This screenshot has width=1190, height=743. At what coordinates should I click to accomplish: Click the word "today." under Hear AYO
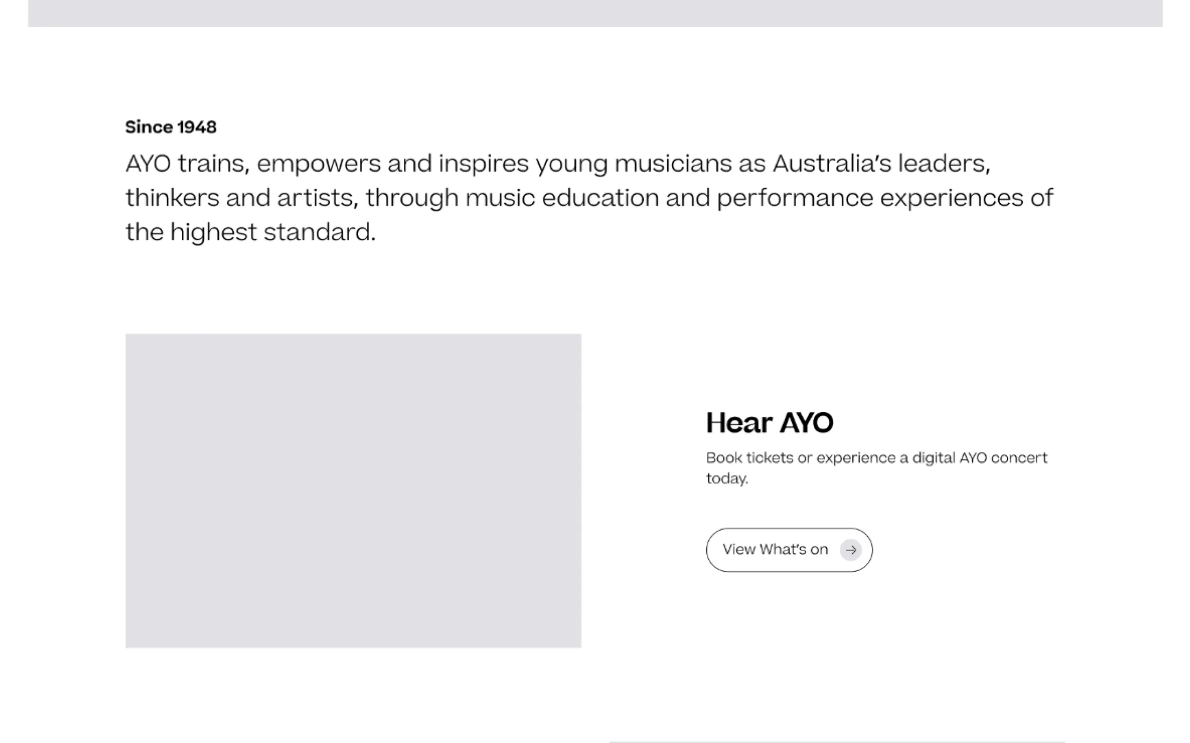(x=727, y=478)
